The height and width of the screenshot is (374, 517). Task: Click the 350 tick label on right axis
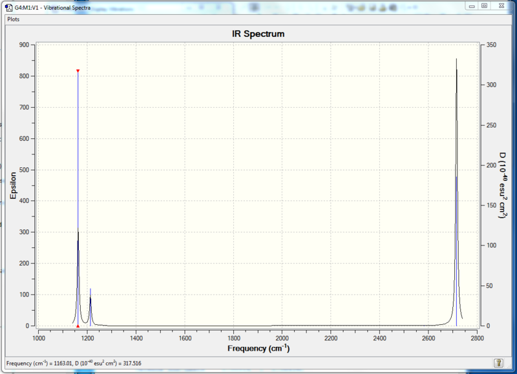(x=491, y=45)
